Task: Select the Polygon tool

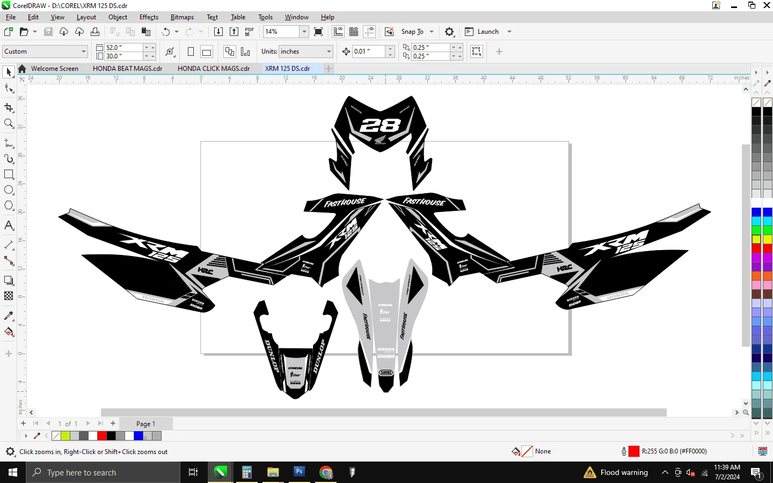Action: click(9, 206)
